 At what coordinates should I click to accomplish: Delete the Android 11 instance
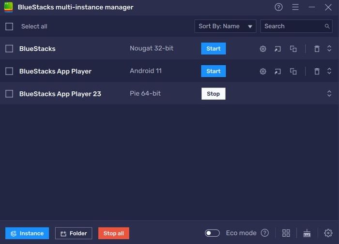point(317,71)
